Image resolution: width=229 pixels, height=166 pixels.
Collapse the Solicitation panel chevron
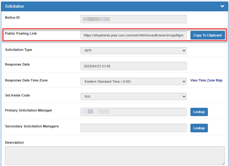click(222, 6)
